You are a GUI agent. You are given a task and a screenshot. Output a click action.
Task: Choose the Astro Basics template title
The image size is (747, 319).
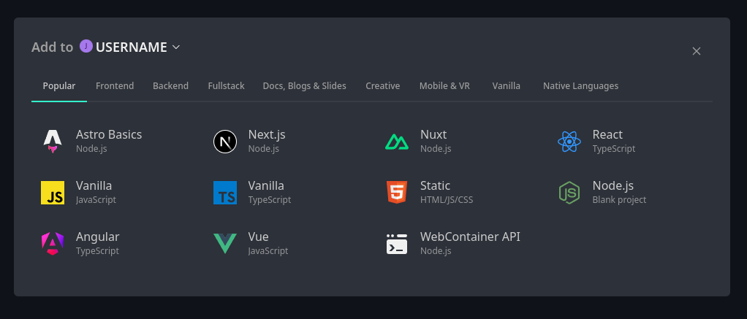(109, 134)
